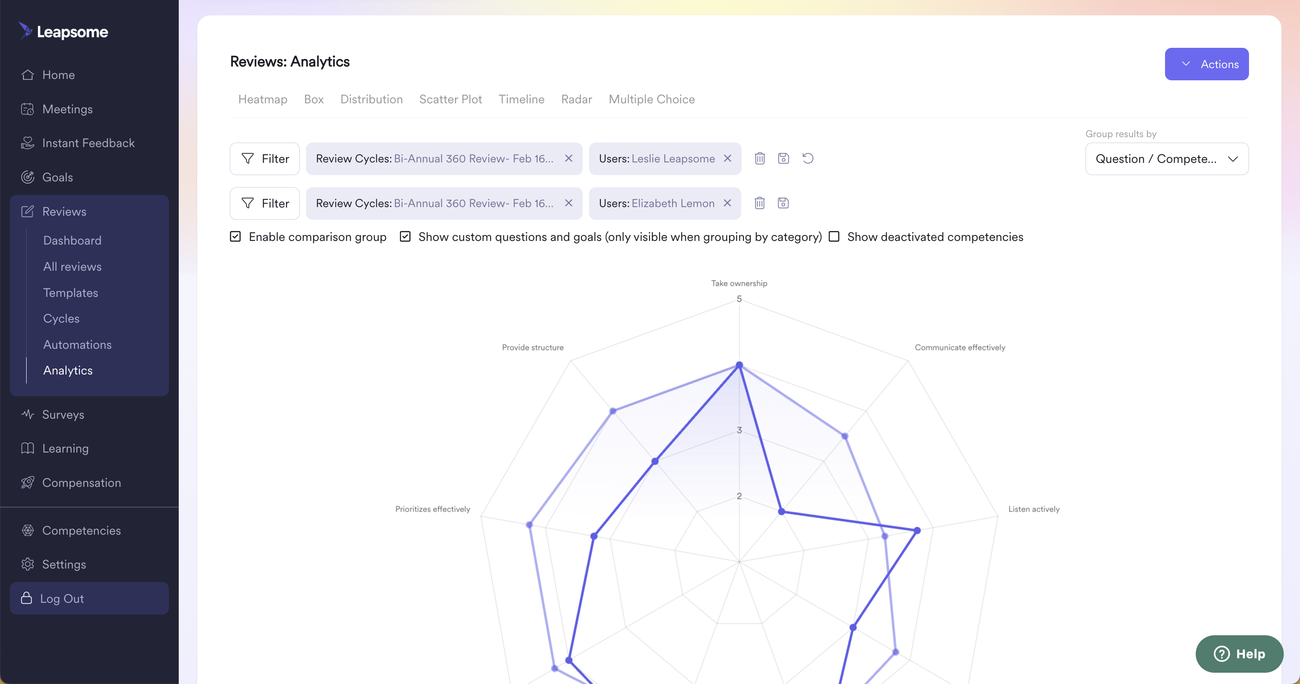Screen dimensions: 1300x684
Task: Select Analytics in the Reviews submenu
Action: pyautogui.click(x=68, y=370)
